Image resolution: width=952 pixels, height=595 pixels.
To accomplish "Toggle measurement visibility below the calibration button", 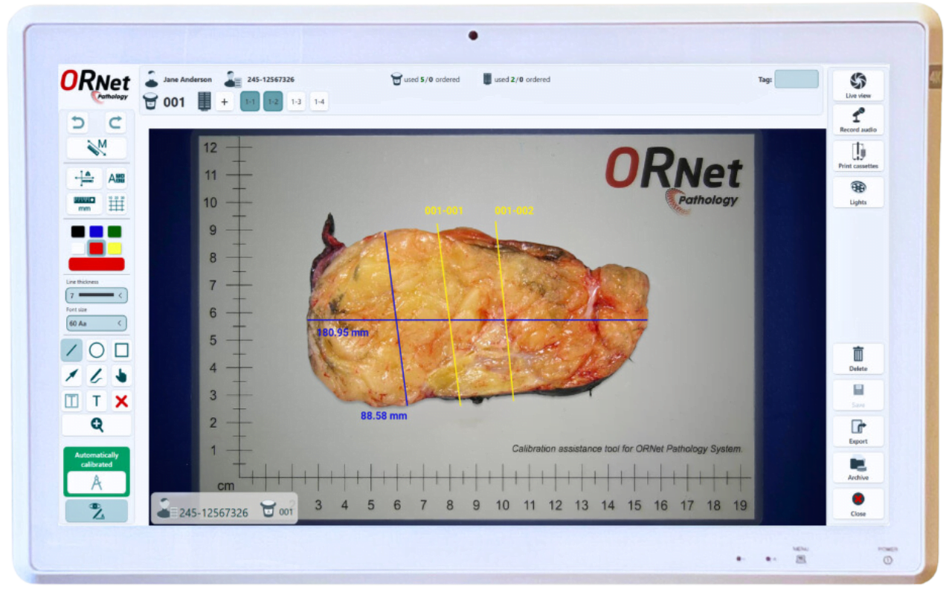I will (96, 511).
